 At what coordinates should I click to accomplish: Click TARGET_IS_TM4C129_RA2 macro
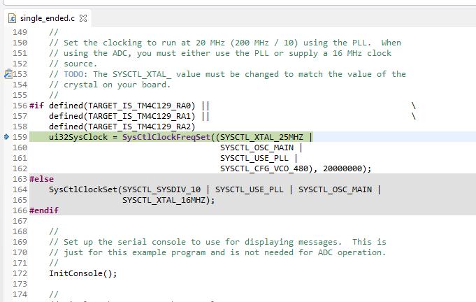[x=139, y=127]
